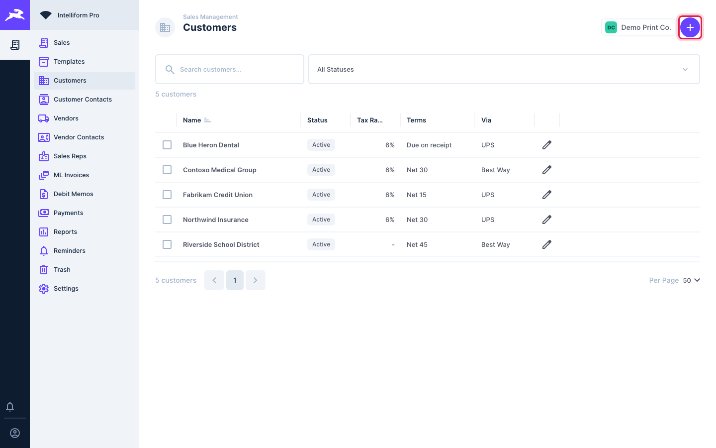Click the search magnifier icon

[x=170, y=70]
